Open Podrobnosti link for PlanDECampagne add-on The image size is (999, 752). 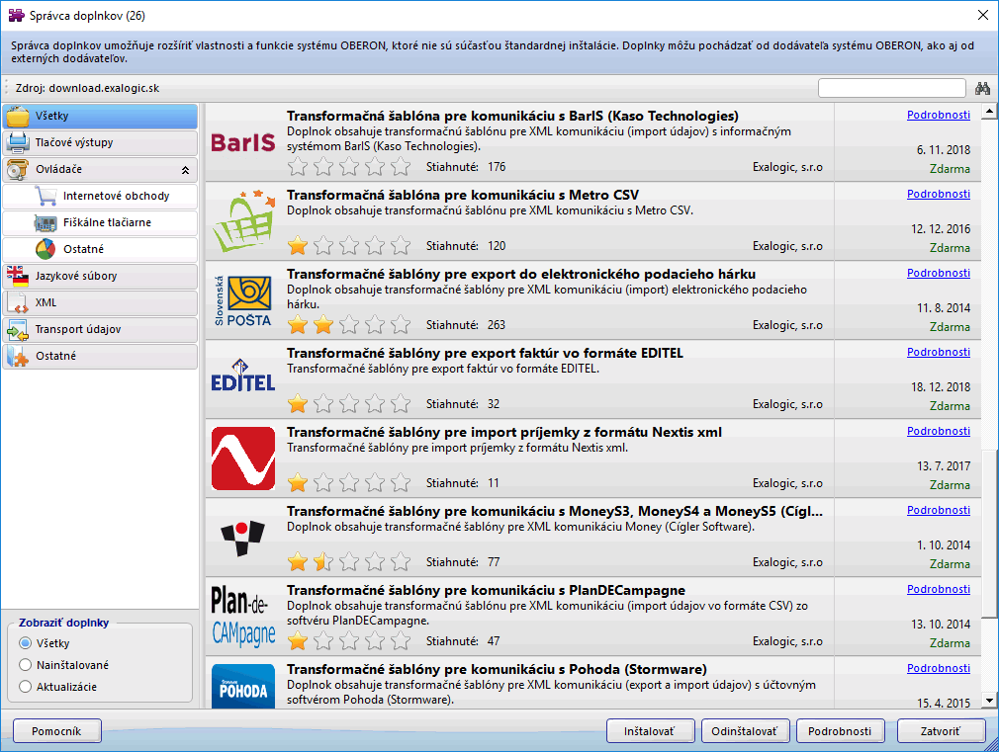(939, 589)
